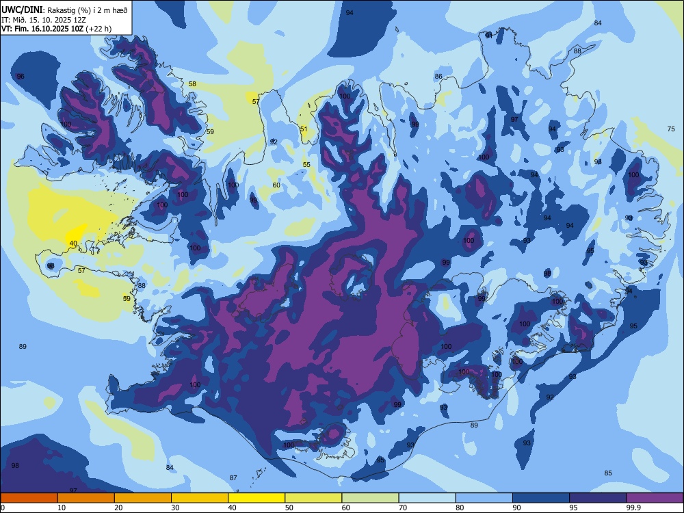Pick the pale yellow 50–60 legend swatch

313,498
